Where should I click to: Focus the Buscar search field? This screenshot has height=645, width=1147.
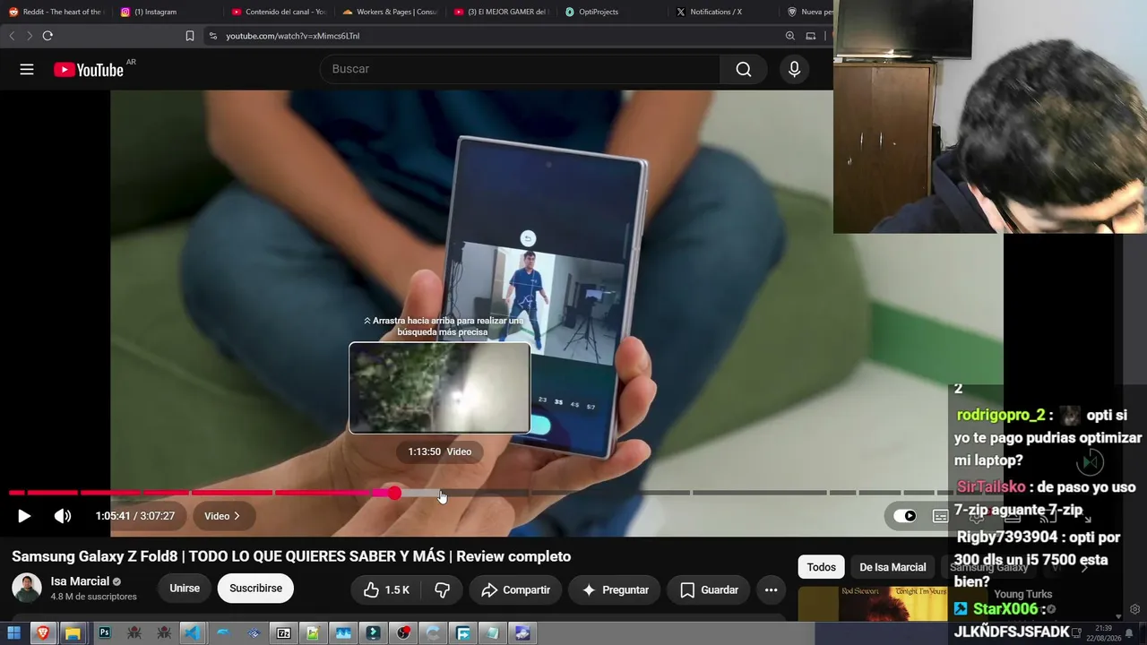520,69
